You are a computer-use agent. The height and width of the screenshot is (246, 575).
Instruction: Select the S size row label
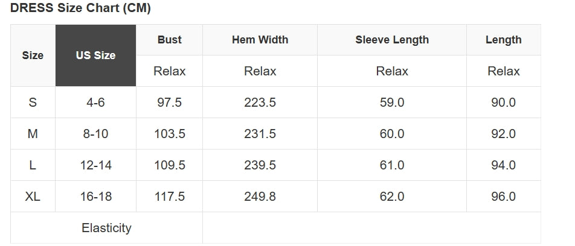pyautogui.click(x=33, y=102)
